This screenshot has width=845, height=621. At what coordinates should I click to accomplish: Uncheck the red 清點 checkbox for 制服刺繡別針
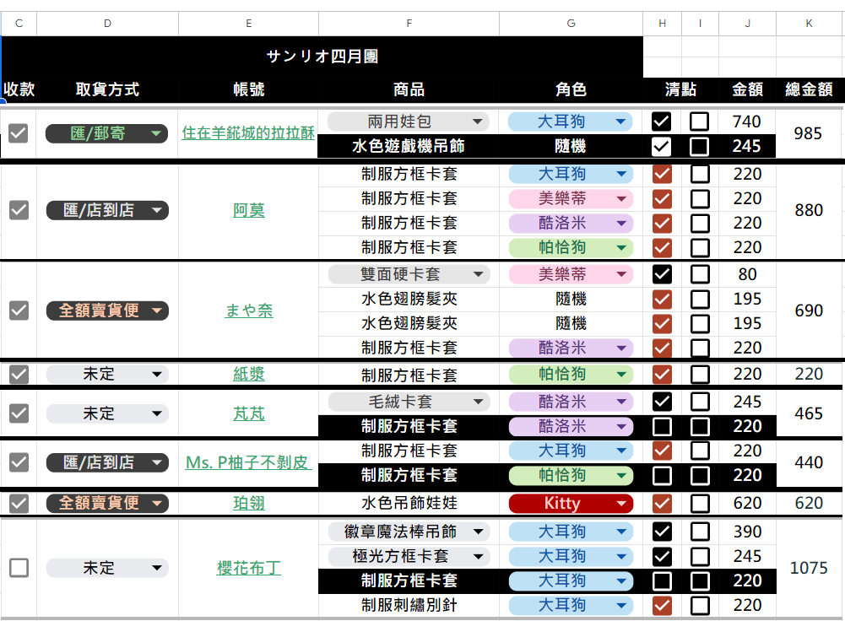pyautogui.click(x=662, y=605)
